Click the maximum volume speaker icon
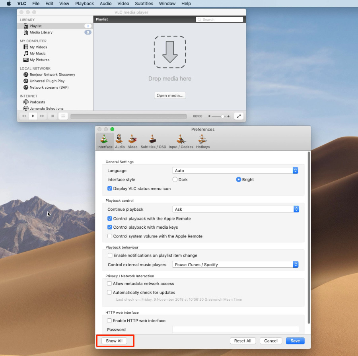This screenshot has height=356, width=358. click(x=229, y=116)
